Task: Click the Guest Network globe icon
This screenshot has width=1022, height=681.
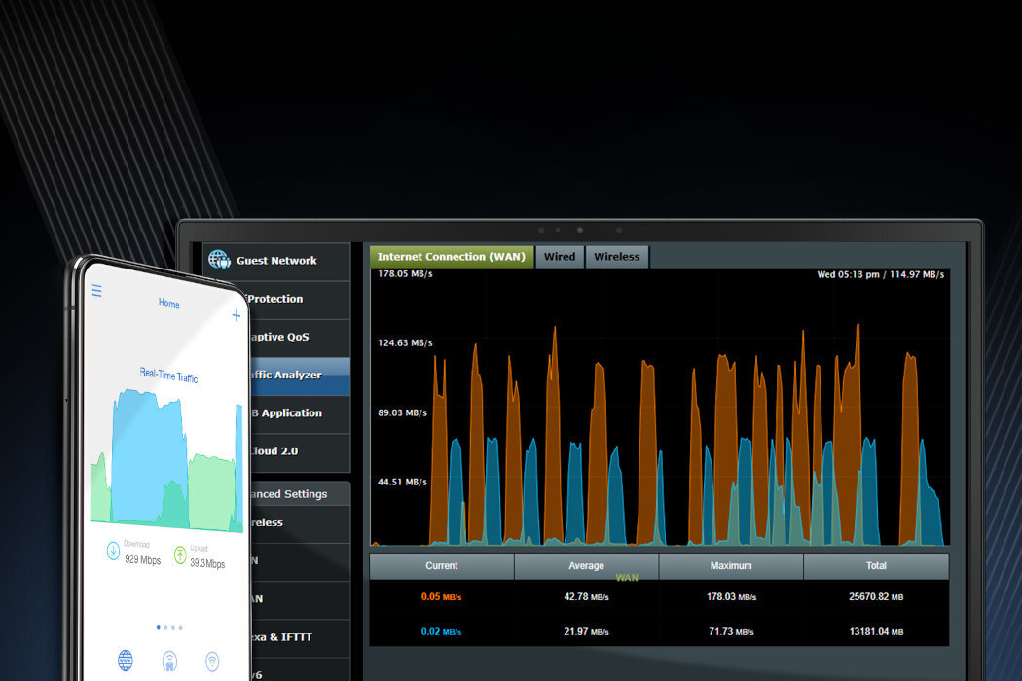Action: [219, 260]
